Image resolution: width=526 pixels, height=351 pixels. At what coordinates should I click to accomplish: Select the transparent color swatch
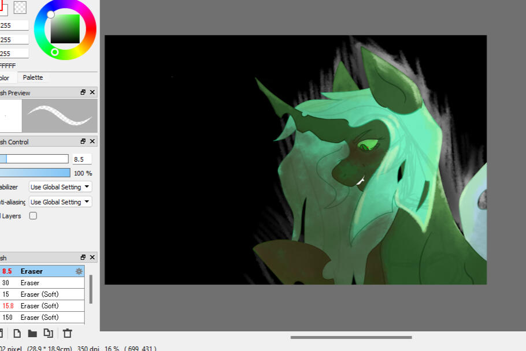[20, 8]
